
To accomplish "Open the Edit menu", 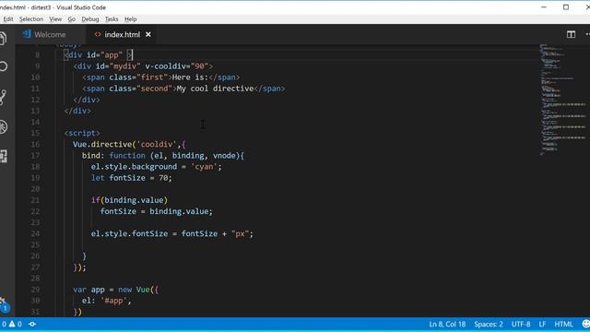I will [x=8, y=19].
